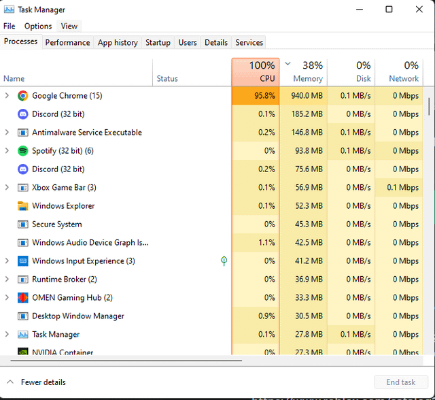
Task: Click the Task Manager process row icon
Action: click(x=22, y=334)
